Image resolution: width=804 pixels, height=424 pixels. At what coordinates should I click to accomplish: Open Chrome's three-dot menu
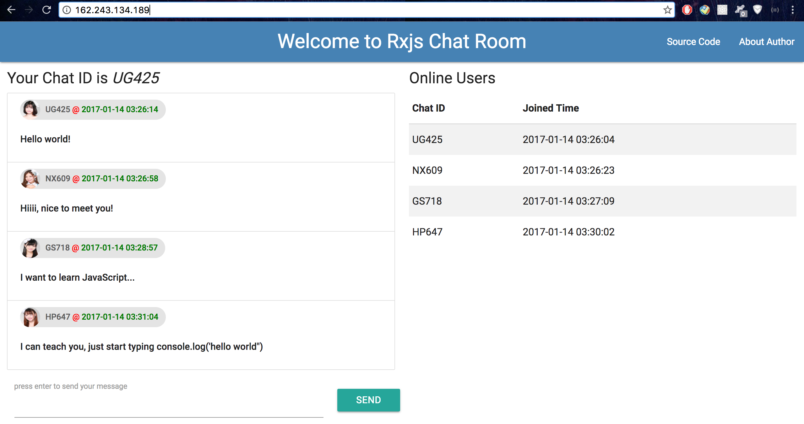click(x=792, y=10)
